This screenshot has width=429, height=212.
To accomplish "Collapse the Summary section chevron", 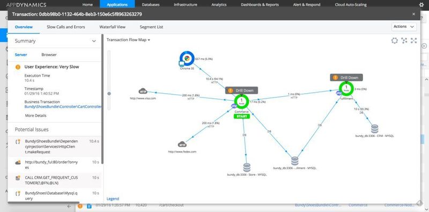I will (94, 41).
